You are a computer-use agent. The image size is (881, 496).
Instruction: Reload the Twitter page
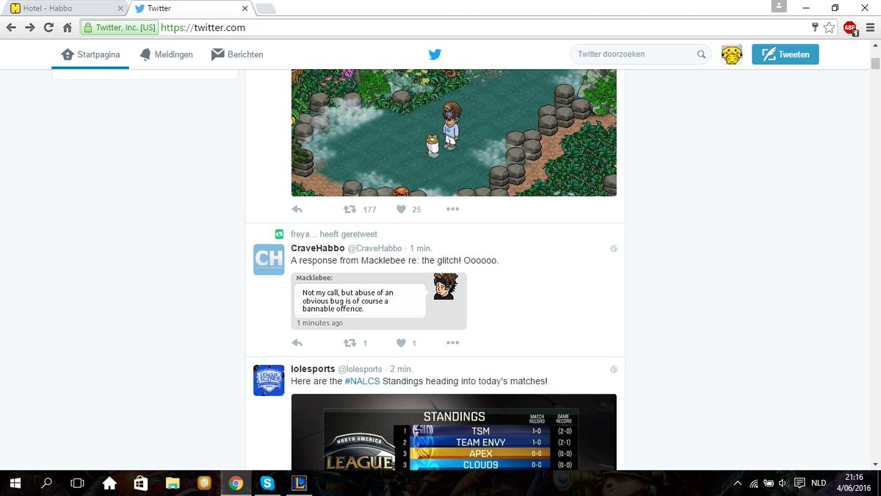[x=48, y=27]
